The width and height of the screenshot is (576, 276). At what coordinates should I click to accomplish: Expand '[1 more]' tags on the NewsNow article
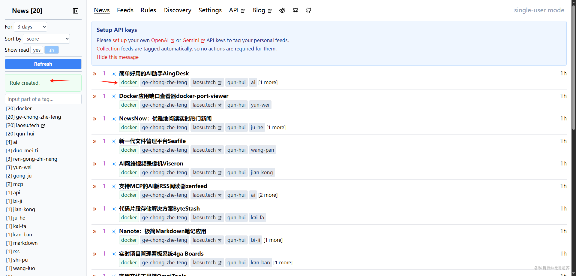(276, 127)
